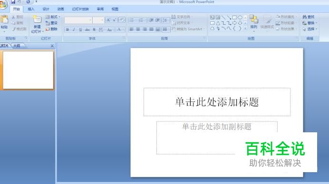Click Delete slide (删除) icon
The height and width of the screenshot is (184, 329).
click(x=48, y=29)
